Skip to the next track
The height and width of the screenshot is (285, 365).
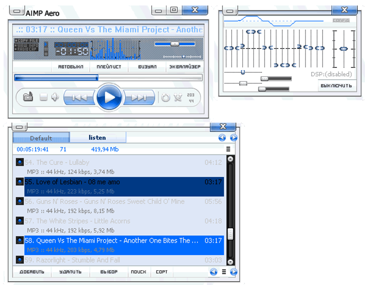[139, 98]
